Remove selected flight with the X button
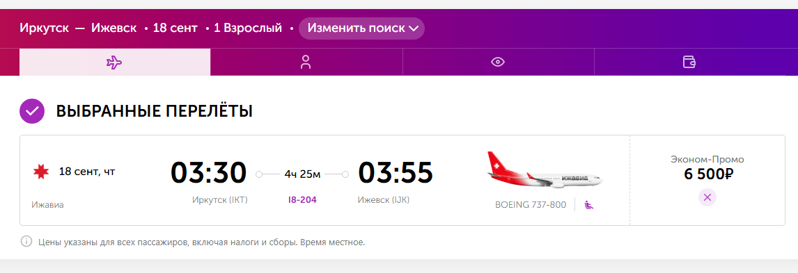 (707, 197)
